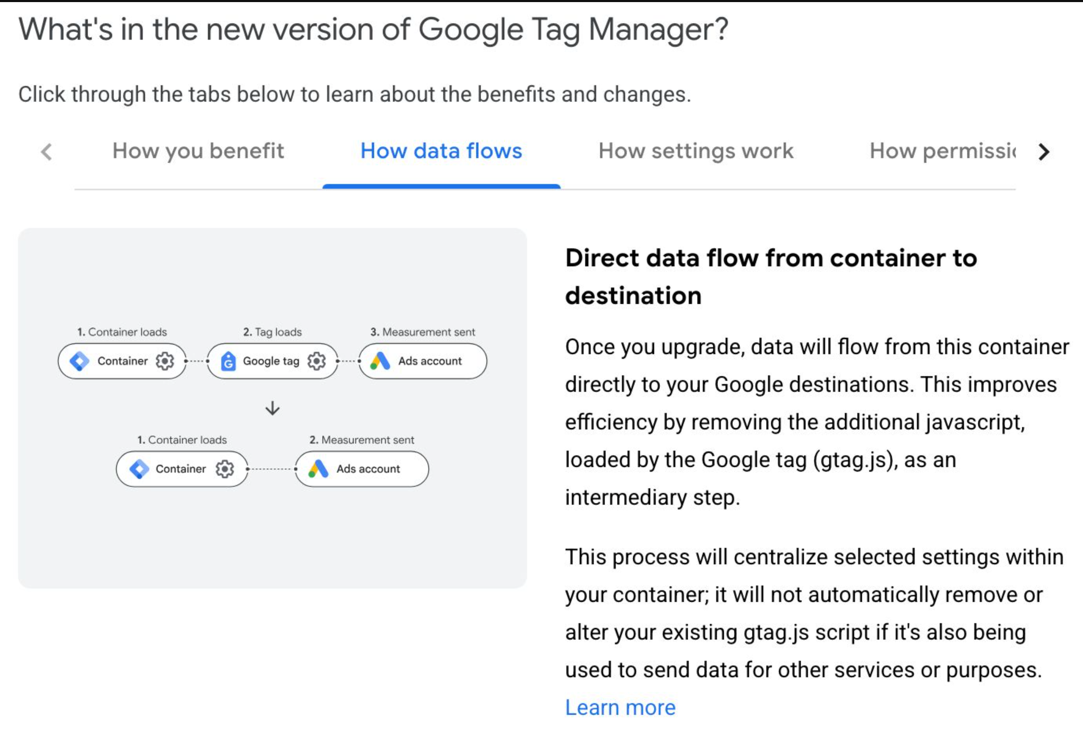
Task: Switch to the How you benefit tab
Action: click(198, 151)
